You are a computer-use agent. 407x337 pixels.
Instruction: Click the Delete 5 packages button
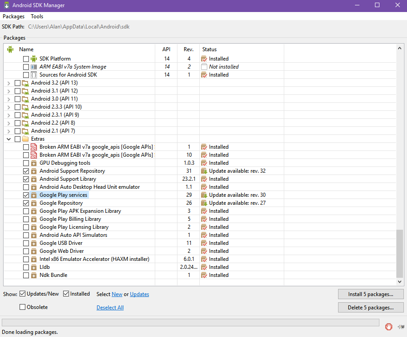pyautogui.click(x=371, y=307)
